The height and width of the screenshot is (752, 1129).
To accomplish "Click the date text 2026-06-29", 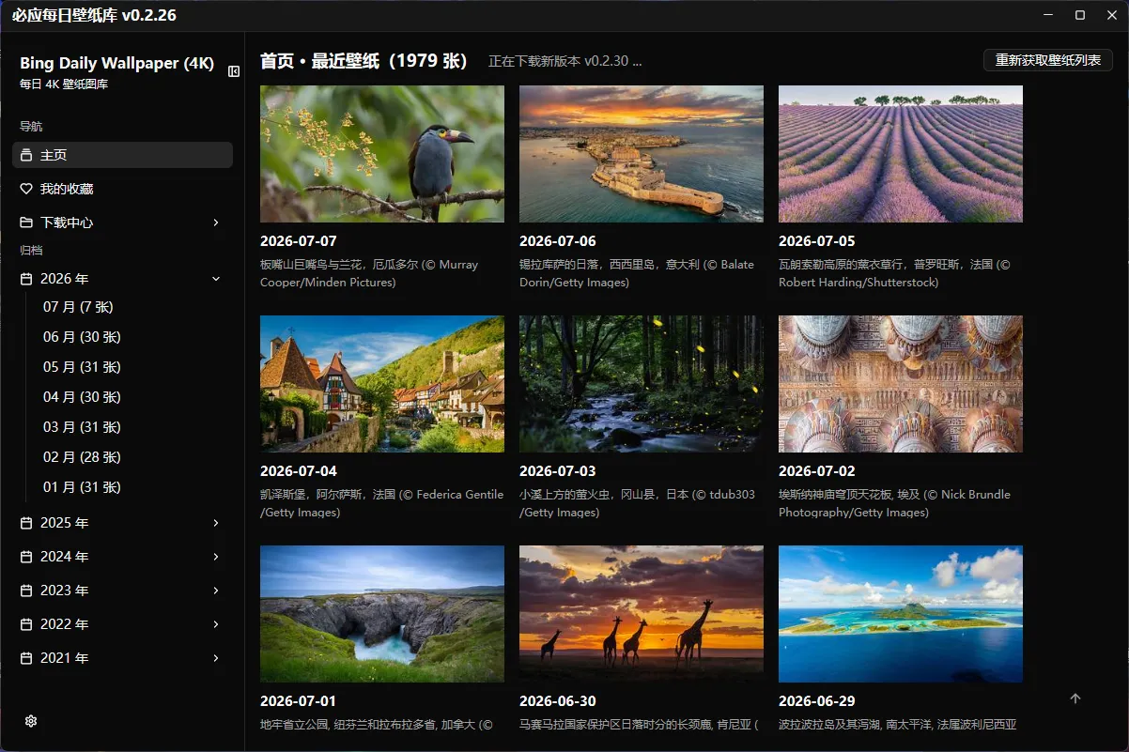I will 817,701.
